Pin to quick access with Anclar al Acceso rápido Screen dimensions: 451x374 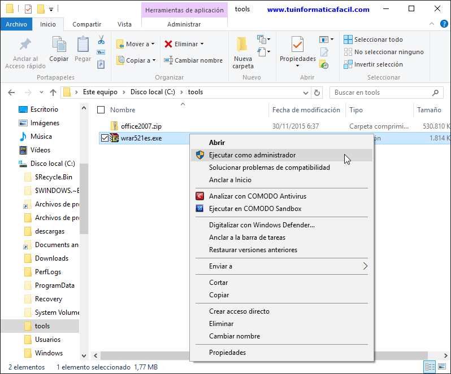pos(25,54)
